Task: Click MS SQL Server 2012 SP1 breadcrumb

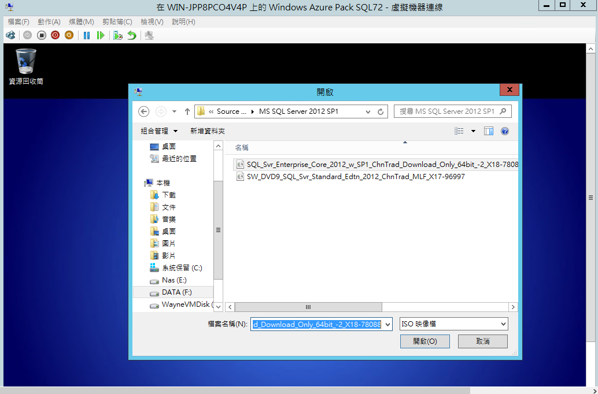Action: coord(298,111)
